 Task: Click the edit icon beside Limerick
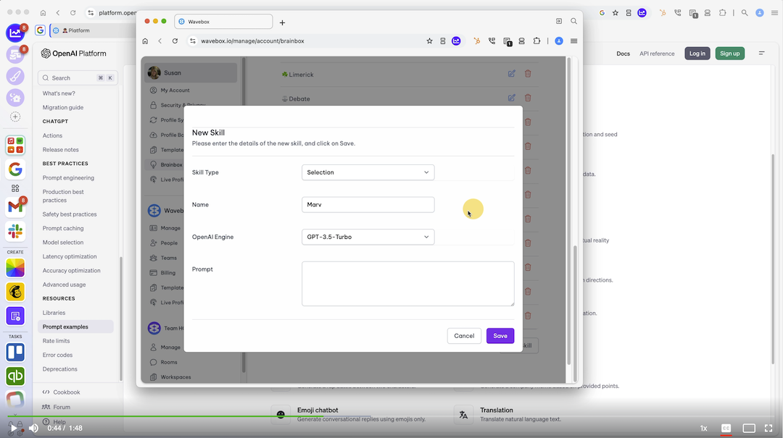[x=512, y=74]
